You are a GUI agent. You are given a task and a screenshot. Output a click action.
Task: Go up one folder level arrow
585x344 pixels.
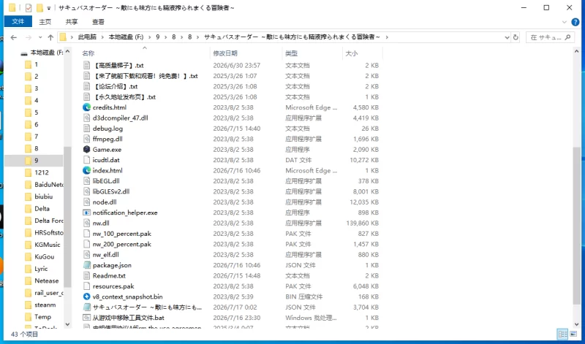tap(50, 37)
